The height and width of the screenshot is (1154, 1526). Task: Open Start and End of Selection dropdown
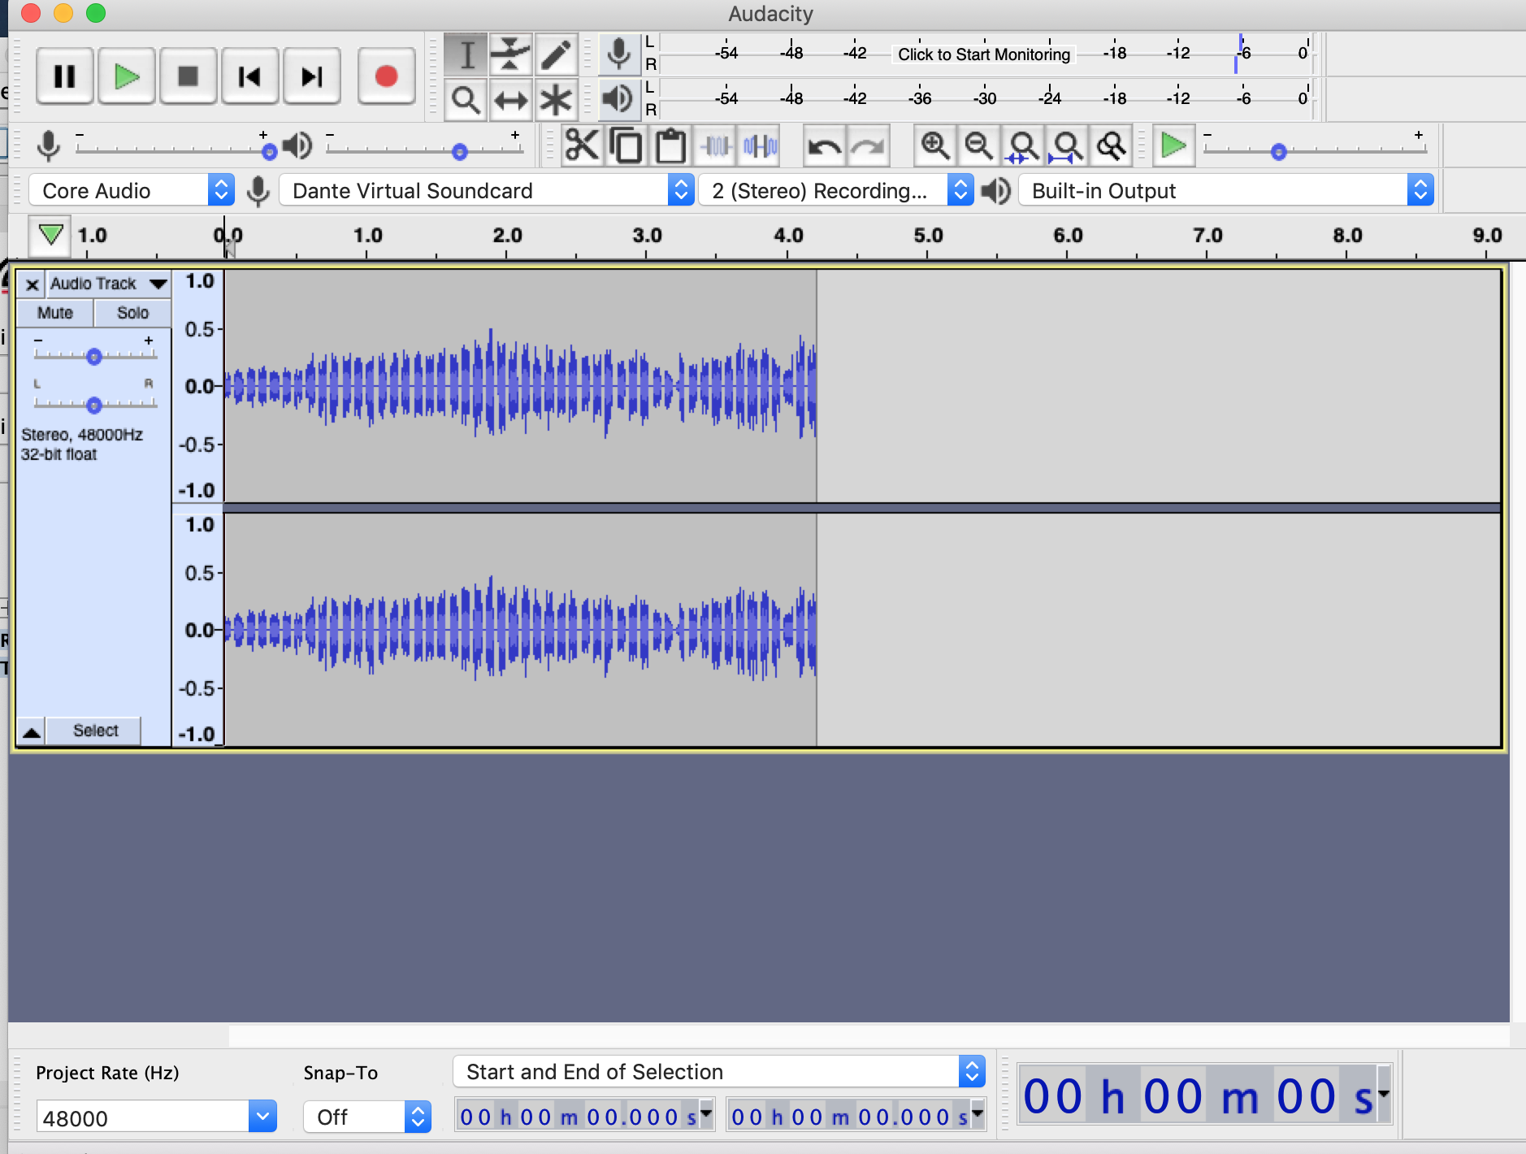(720, 1072)
